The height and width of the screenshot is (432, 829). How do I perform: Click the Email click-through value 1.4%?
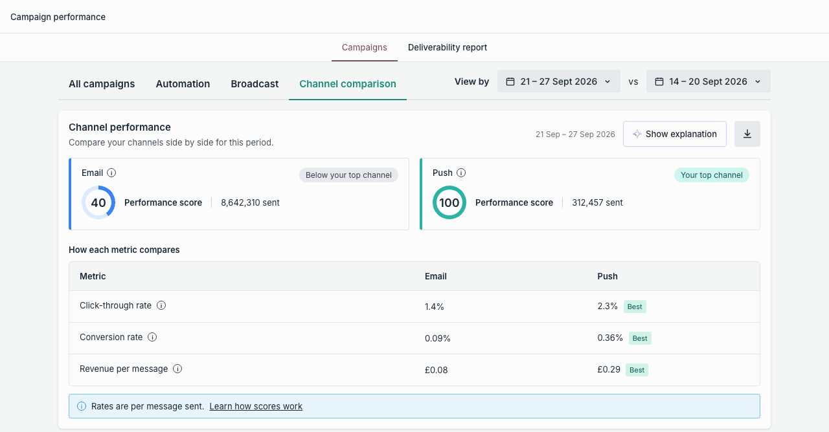coord(435,307)
